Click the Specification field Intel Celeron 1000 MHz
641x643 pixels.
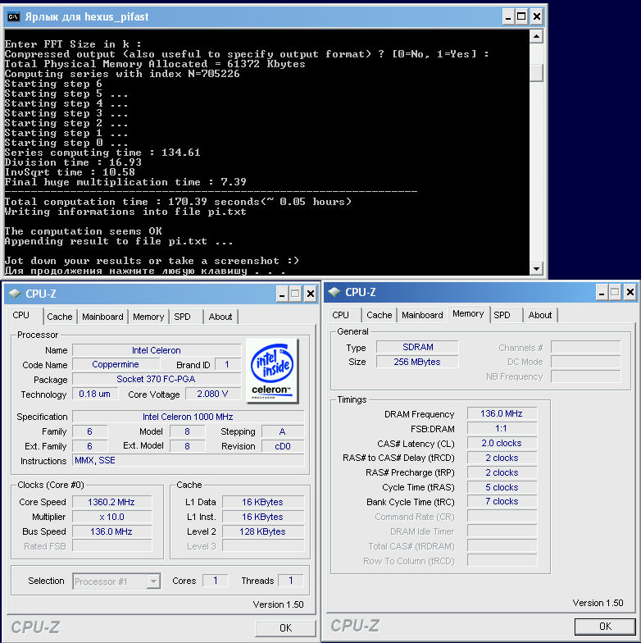[x=189, y=417]
